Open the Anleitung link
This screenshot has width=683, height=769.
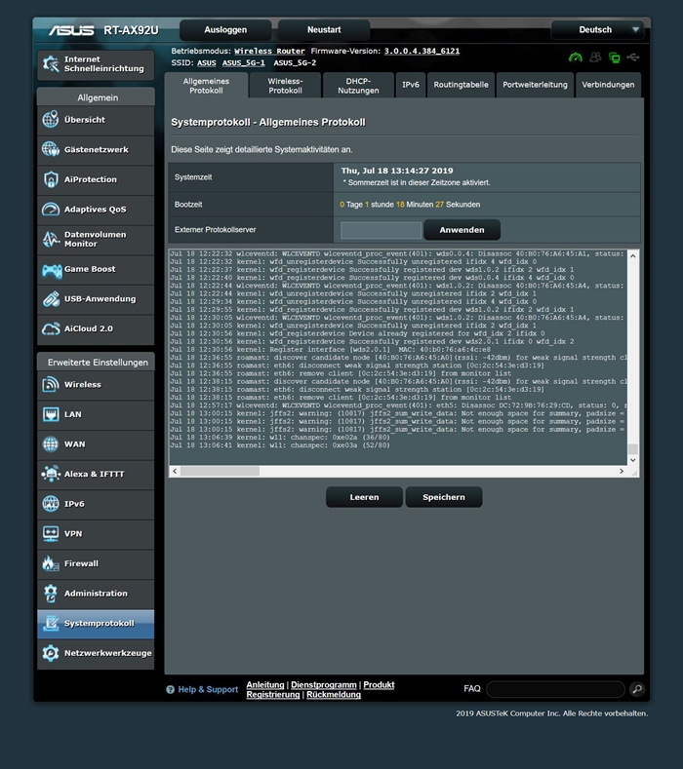pyautogui.click(x=265, y=684)
